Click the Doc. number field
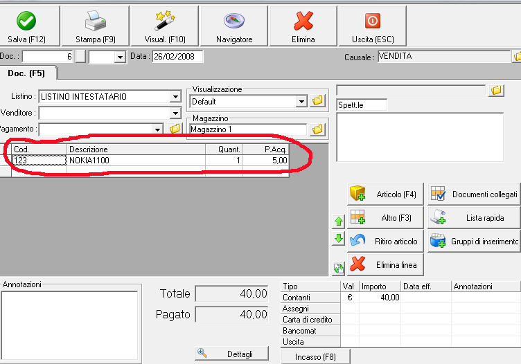This screenshot has width=521, height=364. click(x=48, y=57)
